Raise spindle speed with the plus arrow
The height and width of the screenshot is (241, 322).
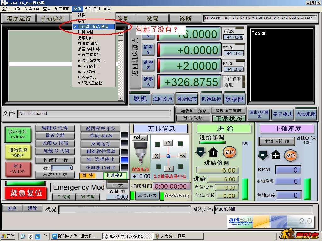[x=275, y=155]
